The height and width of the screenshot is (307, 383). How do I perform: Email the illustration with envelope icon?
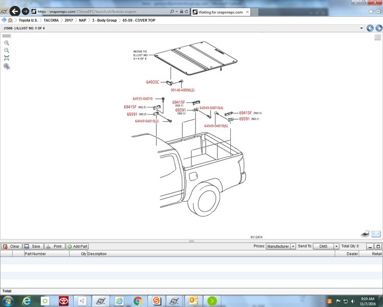click(x=376, y=234)
